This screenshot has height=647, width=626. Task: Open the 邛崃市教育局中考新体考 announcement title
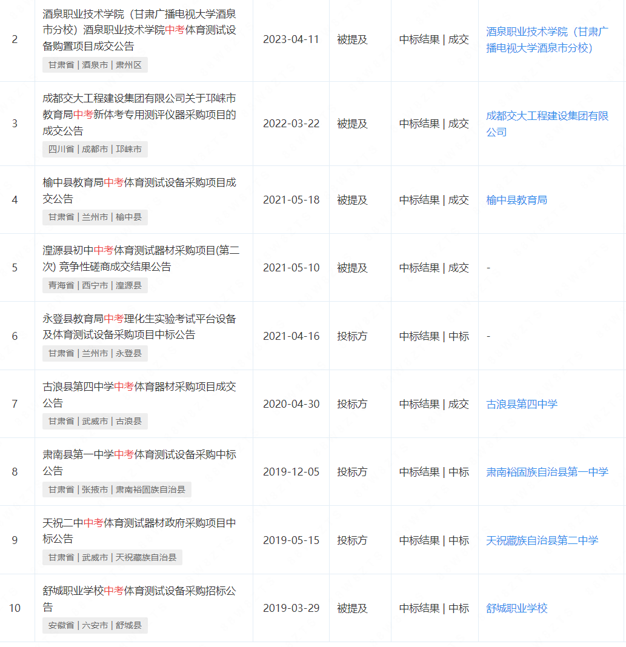pos(139,114)
